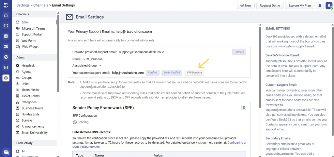Click the main content scrollbar
This screenshot has height=157, width=334.
tap(260, 67)
